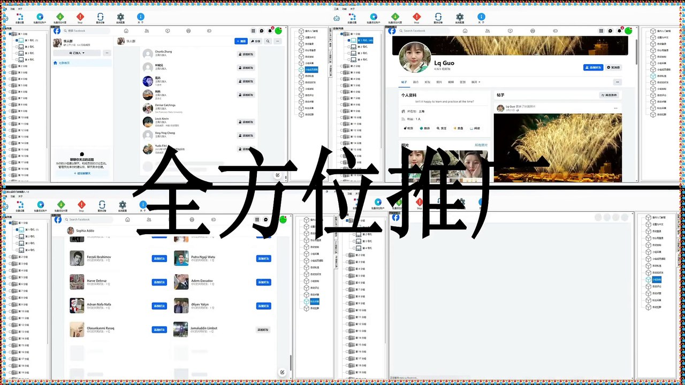Switch to the 好友 tab on Lq Guo profile
This screenshot has width=685, height=385.
click(428, 82)
